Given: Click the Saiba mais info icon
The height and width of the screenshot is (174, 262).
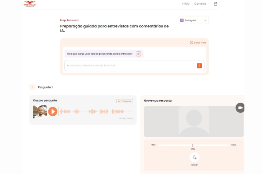Looking at the screenshot, I should tap(191, 42).
